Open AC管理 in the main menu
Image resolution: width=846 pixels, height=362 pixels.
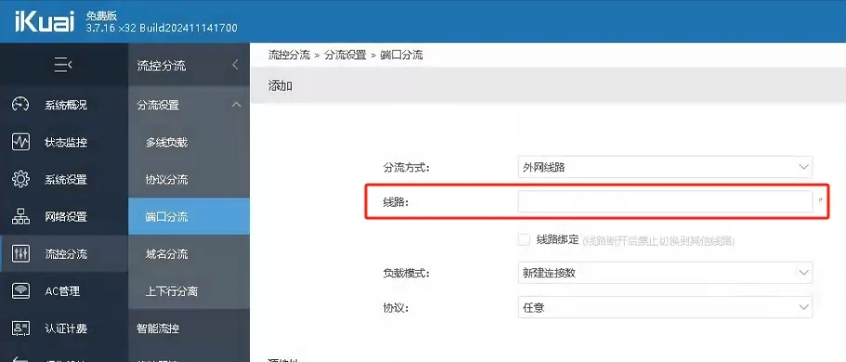(x=64, y=291)
